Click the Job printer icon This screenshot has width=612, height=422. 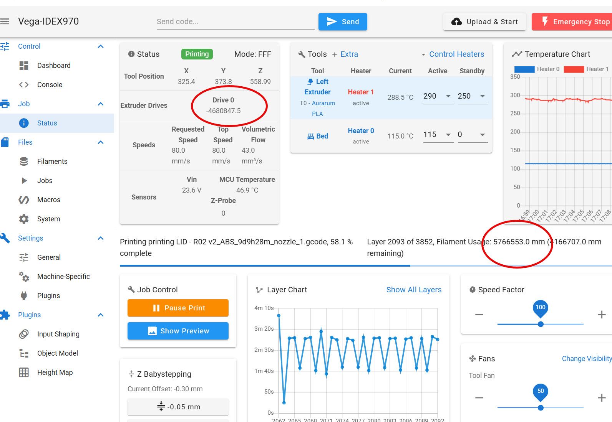[x=5, y=104]
